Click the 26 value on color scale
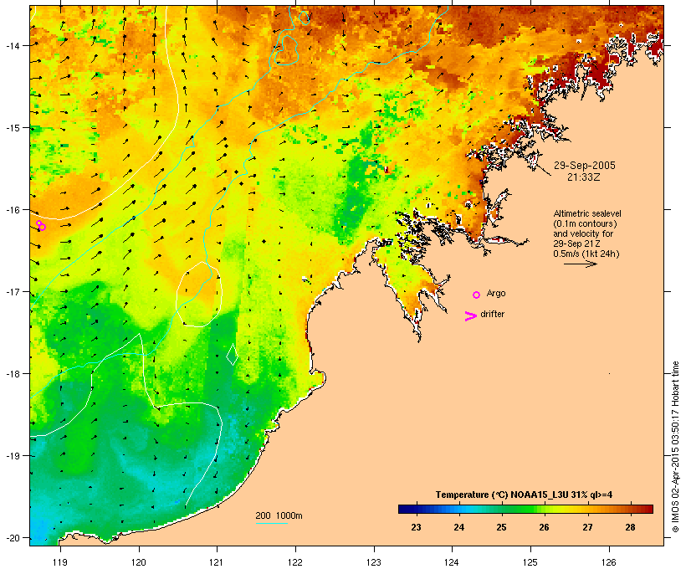Viewport: 686px width, 569px height. pyautogui.click(x=545, y=527)
